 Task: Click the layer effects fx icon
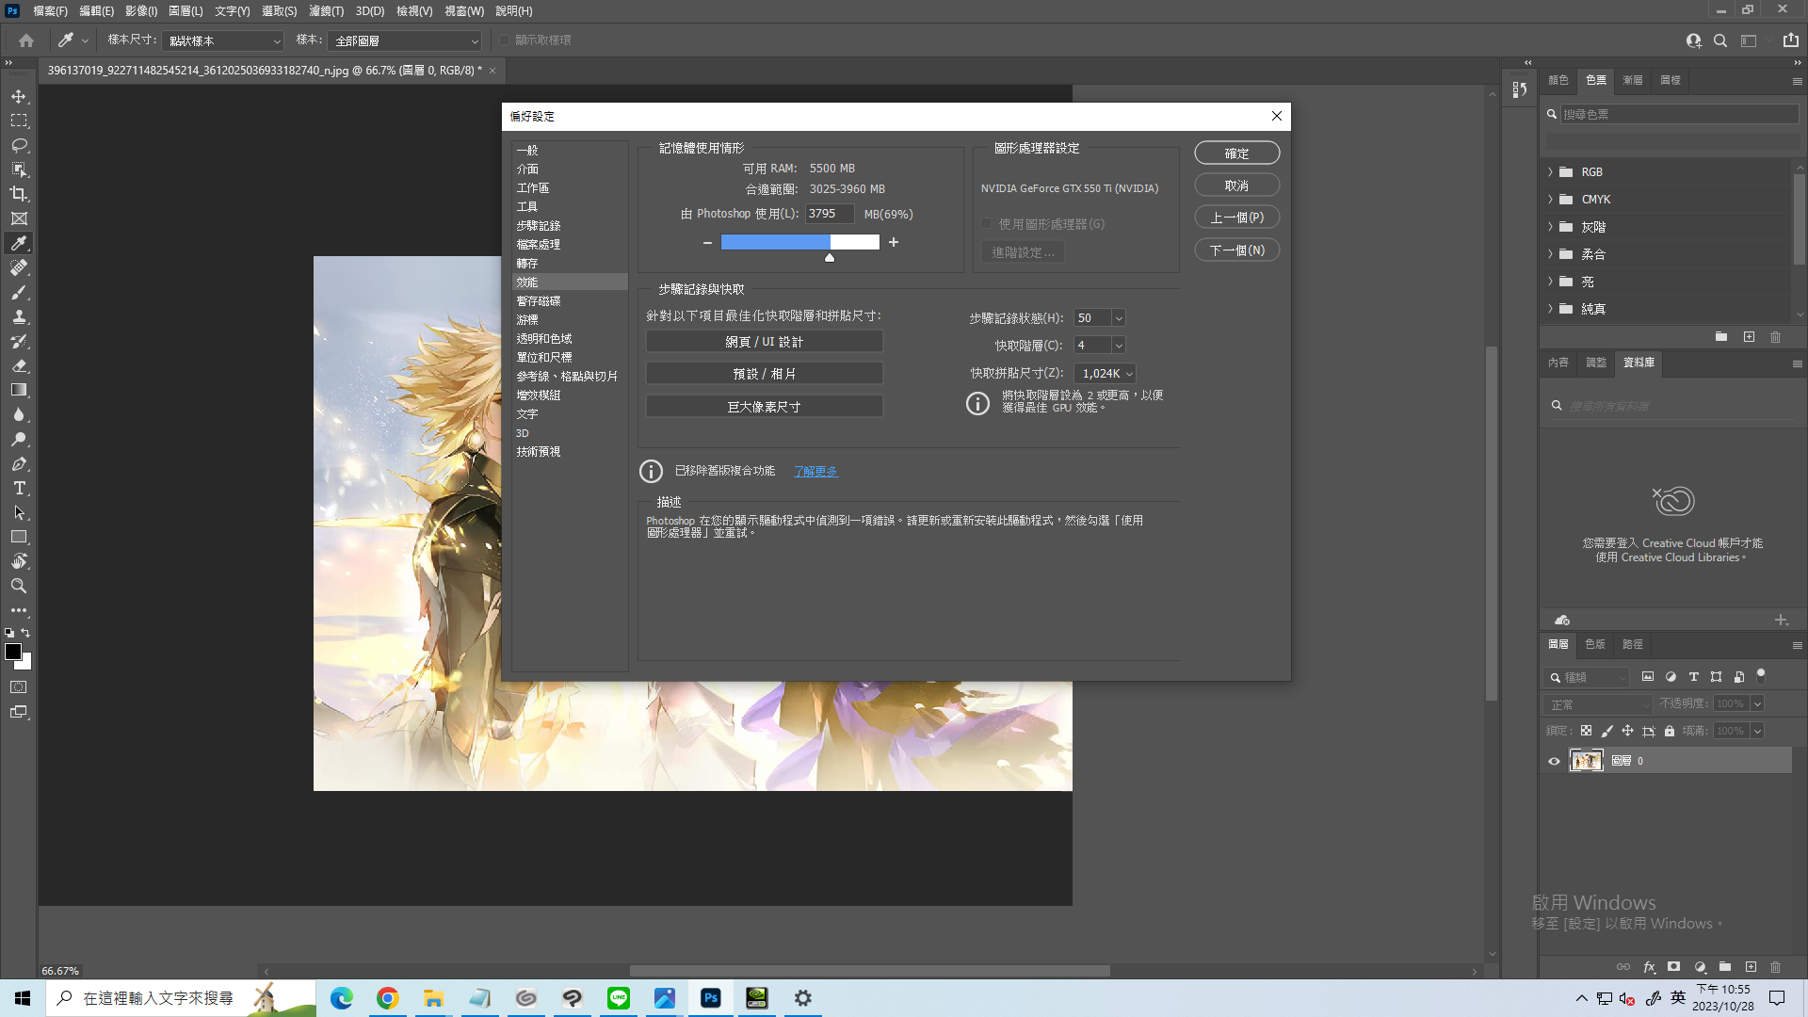[x=1649, y=967]
